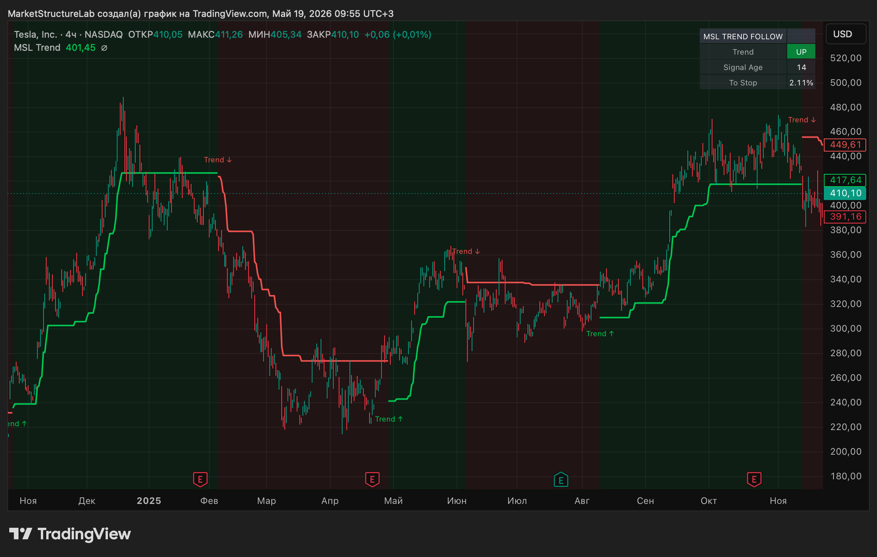Click the green earnings marker near Авг
The image size is (877, 557).
click(561, 480)
